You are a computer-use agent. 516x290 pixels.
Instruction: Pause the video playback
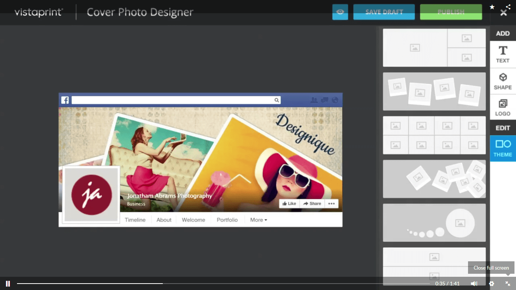pyautogui.click(x=8, y=284)
